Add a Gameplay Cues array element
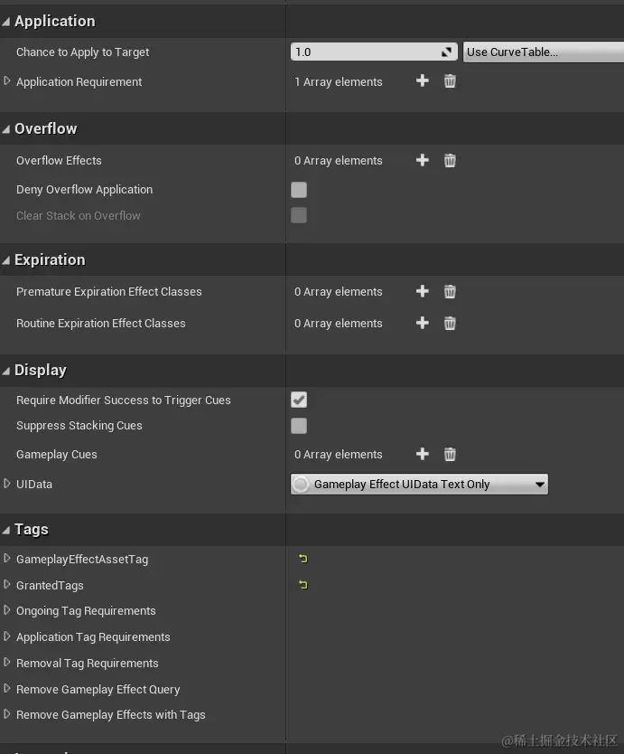The width and height of the screenshot is (624, 754). coord(422,454)
